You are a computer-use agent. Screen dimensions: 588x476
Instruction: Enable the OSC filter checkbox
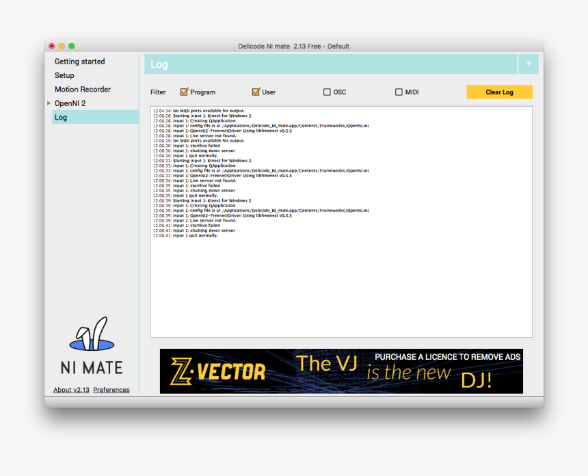click(x=327, y=92)
